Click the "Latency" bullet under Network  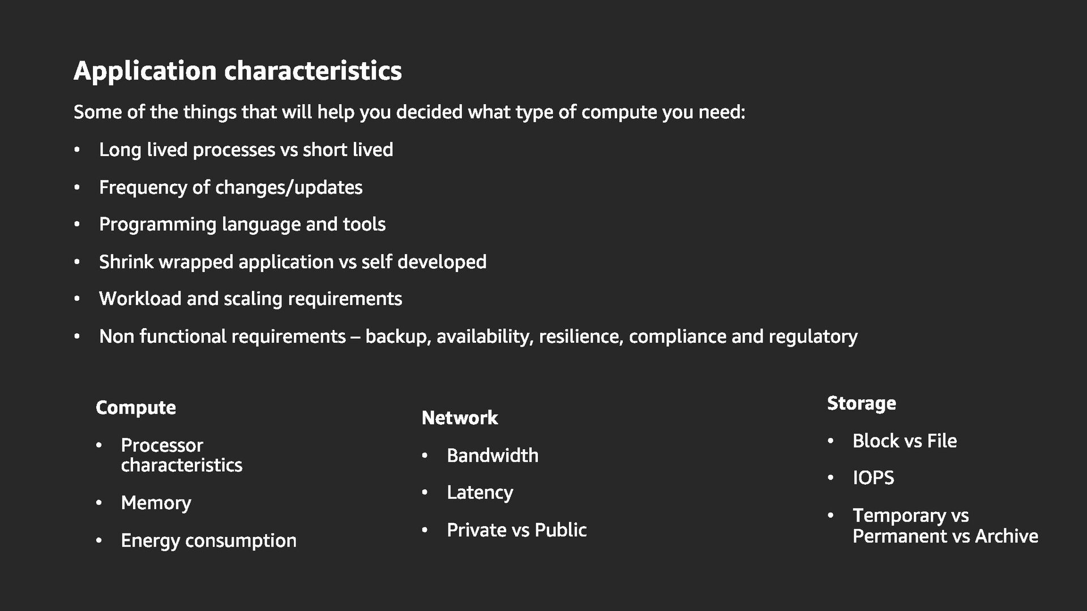click(480, 493)
